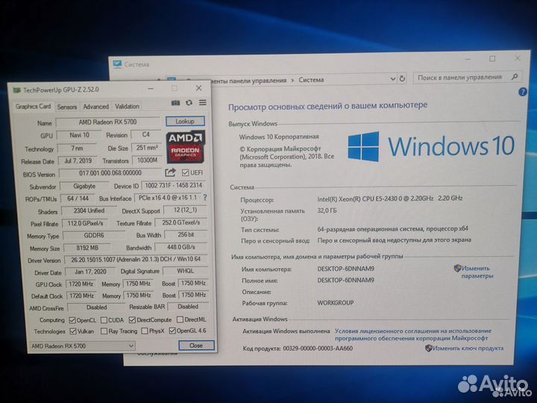Screen dimensions: 537x403
Task: Take a GPU-Z screenshot with camera icon
Action: 175,103
